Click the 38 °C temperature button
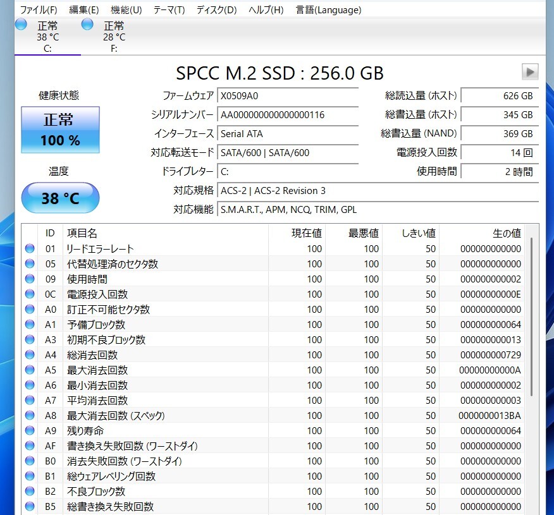 click(61, 198)
